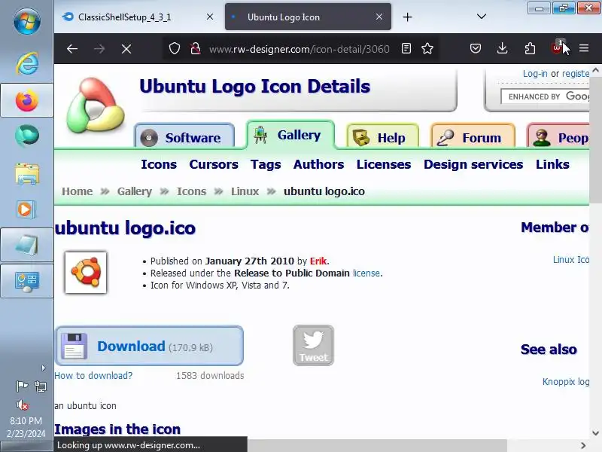
Task: Open the How to download? link
Action: point(93,376)
